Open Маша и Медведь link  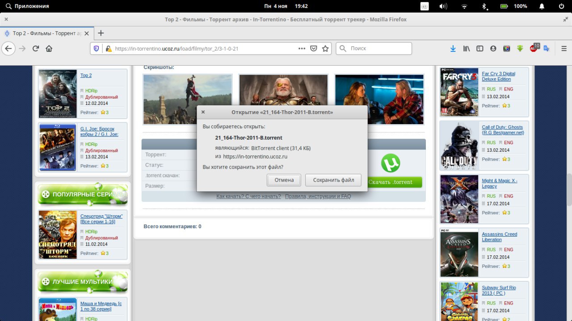[101, 306]
